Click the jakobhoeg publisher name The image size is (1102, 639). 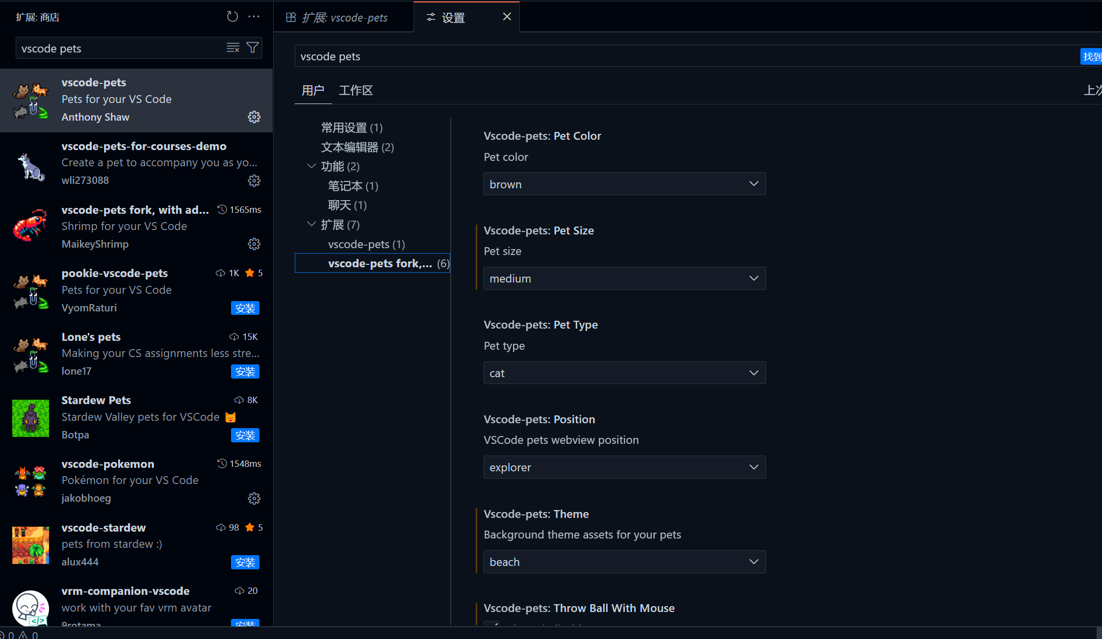[86, 498]
